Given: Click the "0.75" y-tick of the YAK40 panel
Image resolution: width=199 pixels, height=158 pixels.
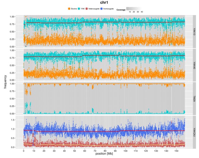Looking at the screenshot, I should pos(12,58).
